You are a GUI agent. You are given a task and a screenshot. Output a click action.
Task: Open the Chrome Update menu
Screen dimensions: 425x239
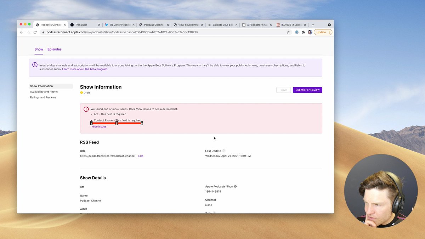click(x=323, y=32)
